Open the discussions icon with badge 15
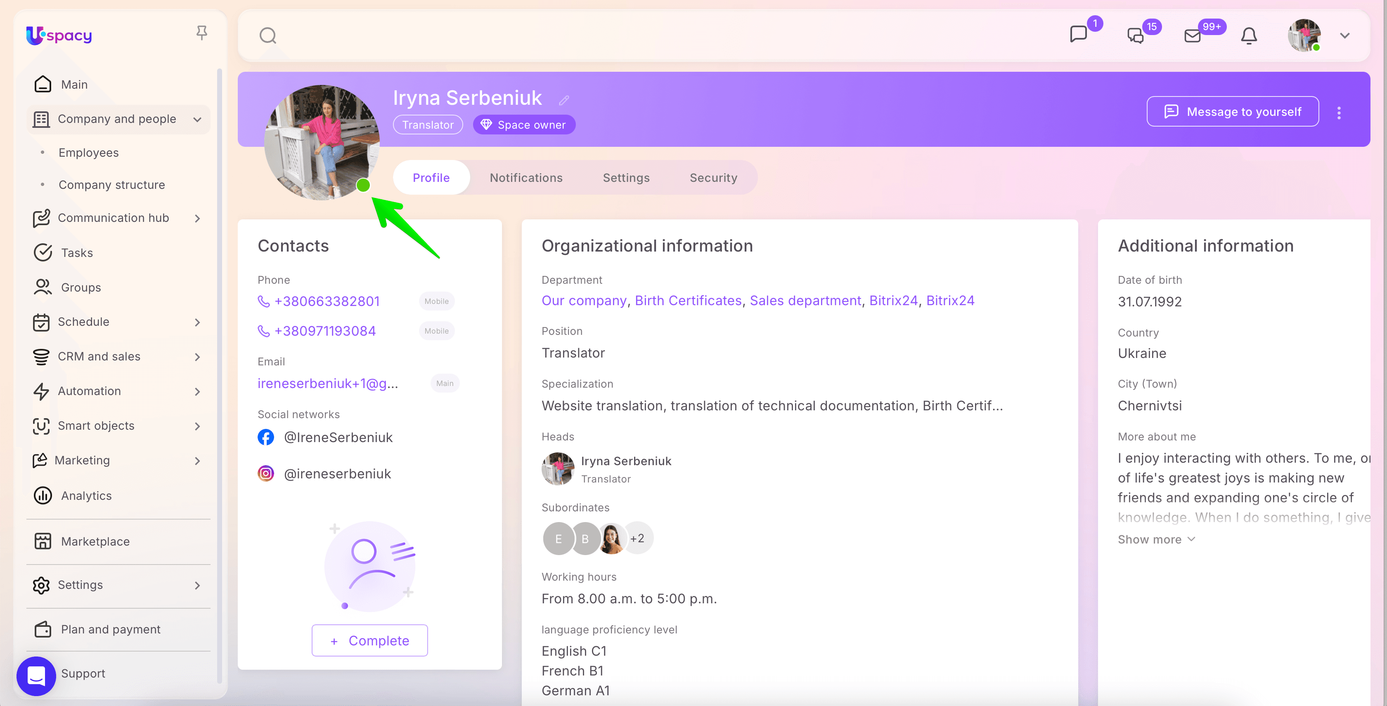Viewport: 1387px width, 706px height. coord(1136,35)
